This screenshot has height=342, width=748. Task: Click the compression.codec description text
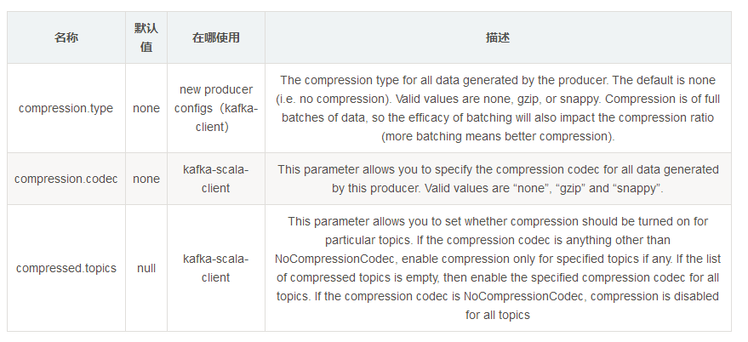pyautogui.click(x=498, y=169)
